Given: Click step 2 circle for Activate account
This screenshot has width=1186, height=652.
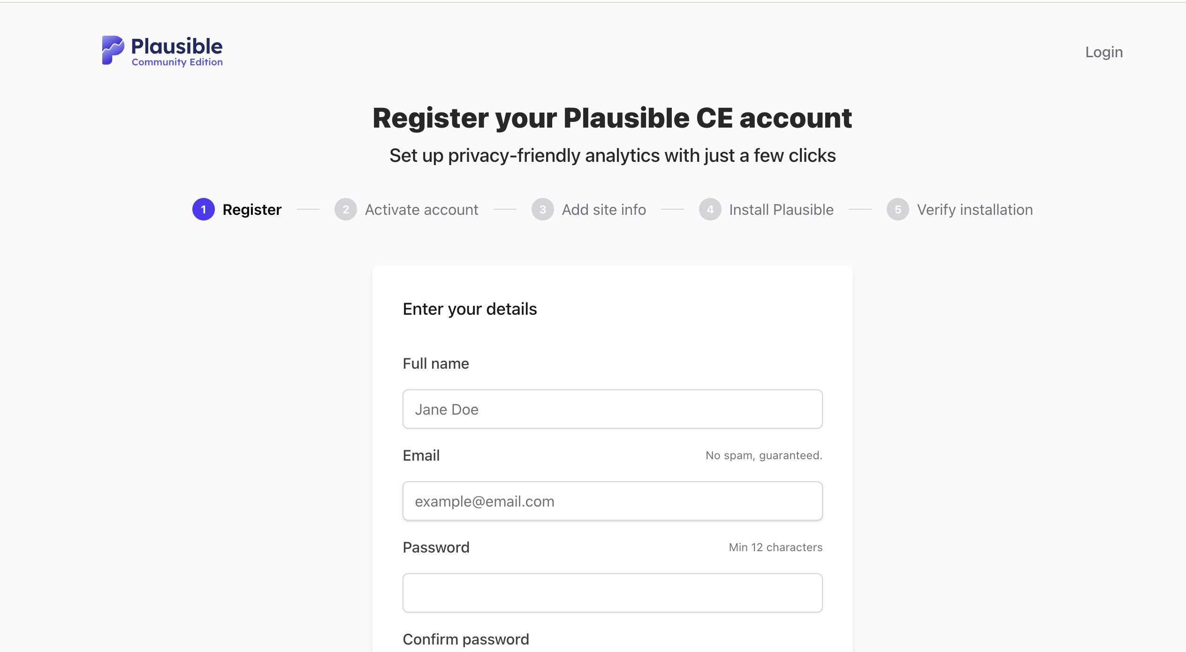Looking at the screenshot, I should point(345,210).
